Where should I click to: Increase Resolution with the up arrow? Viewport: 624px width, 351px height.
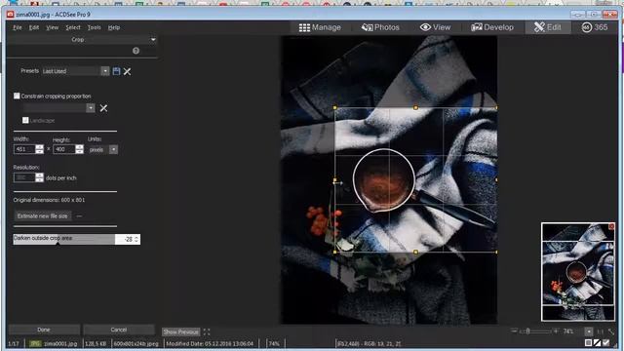tap(39, 175)
